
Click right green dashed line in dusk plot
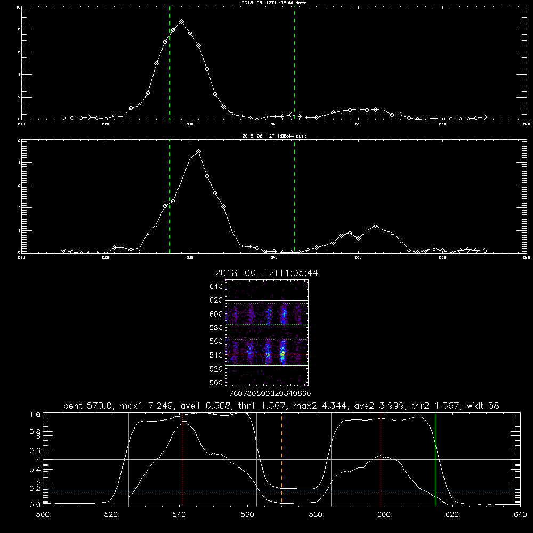pyautogui.click(x=294, y=197)
